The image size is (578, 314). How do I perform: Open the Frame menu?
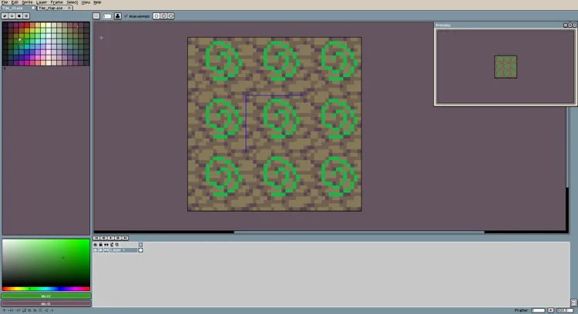tap(56, 2)
